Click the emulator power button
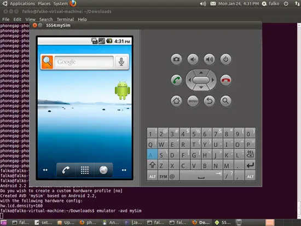This screenshot has height=226, width=301. [x=225, y=59]
